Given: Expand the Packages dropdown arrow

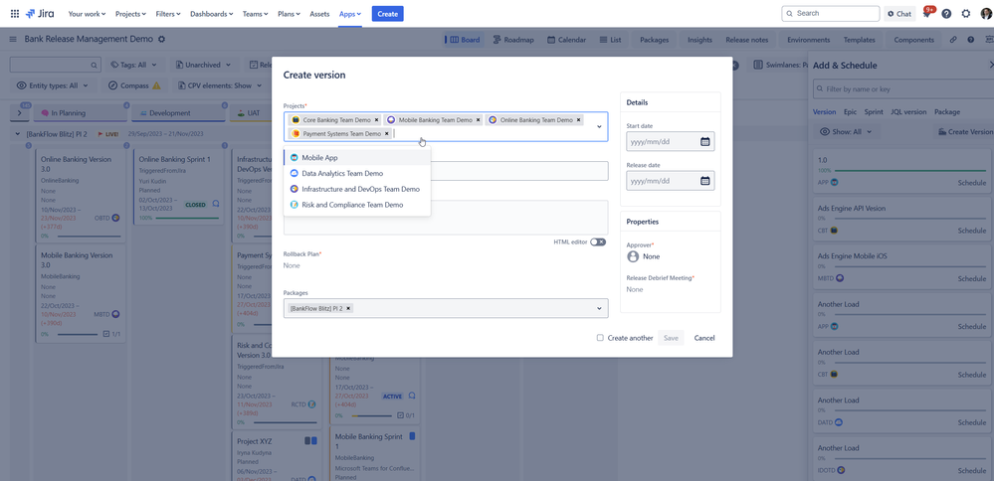Looking at the screenshot, I should click(599, 308).
